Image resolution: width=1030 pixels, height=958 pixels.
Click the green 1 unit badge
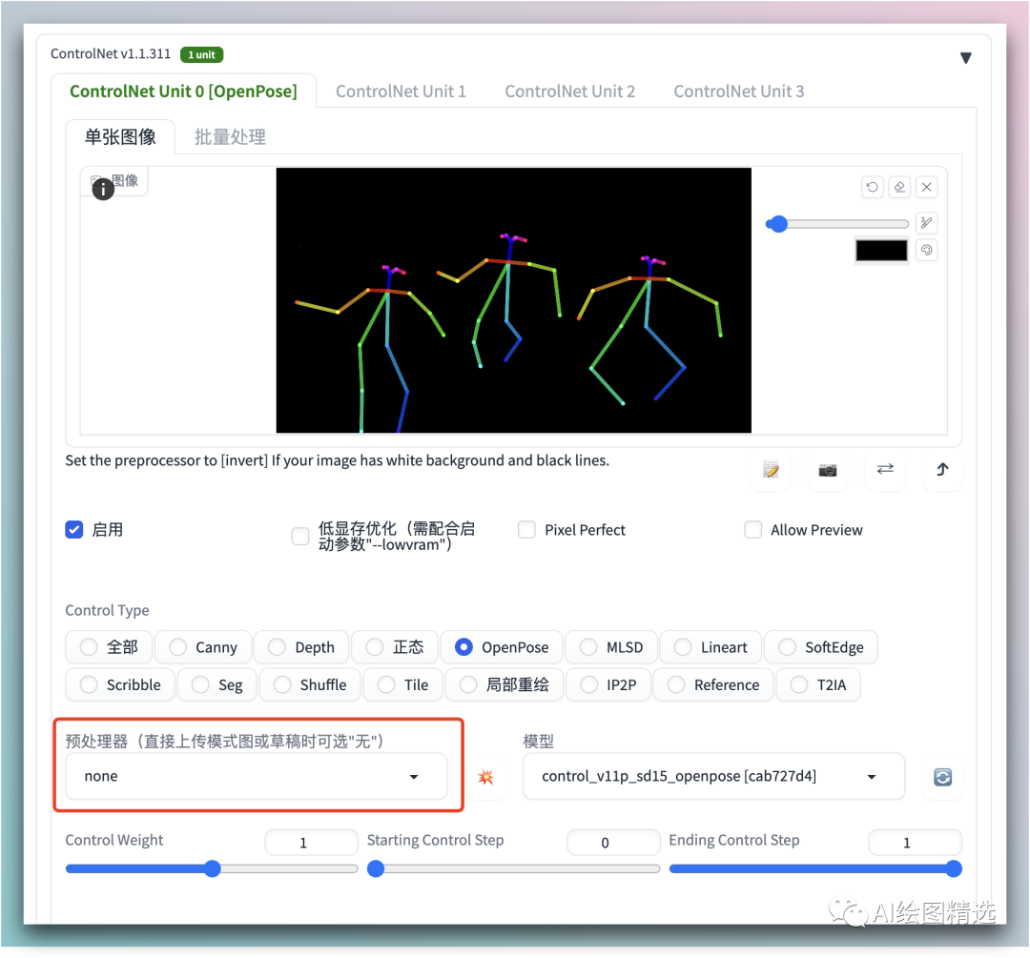click(201, 54)
